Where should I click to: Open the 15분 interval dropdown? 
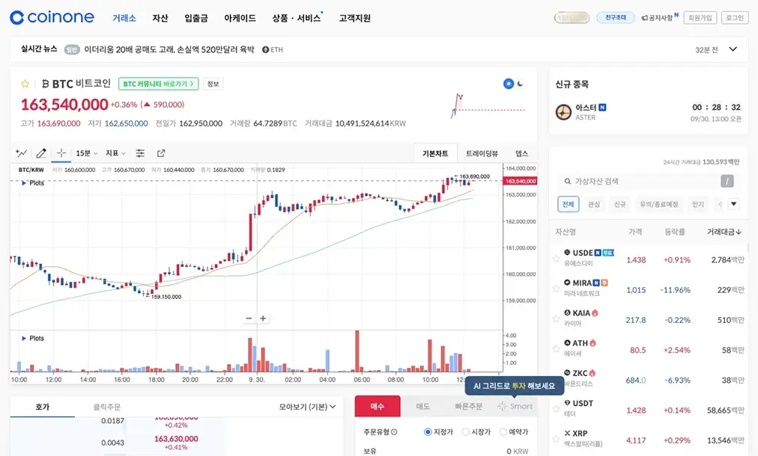pyautogui.click(x=87, y=153)
